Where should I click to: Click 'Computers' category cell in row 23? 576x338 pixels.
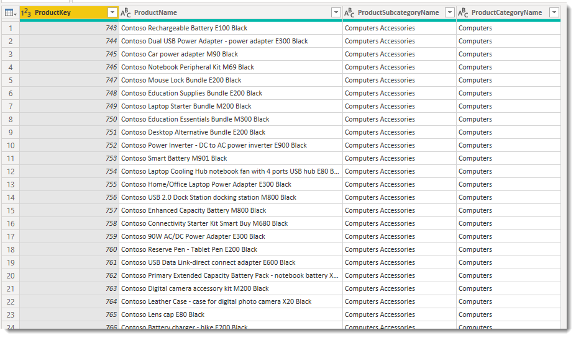point(508,315)
